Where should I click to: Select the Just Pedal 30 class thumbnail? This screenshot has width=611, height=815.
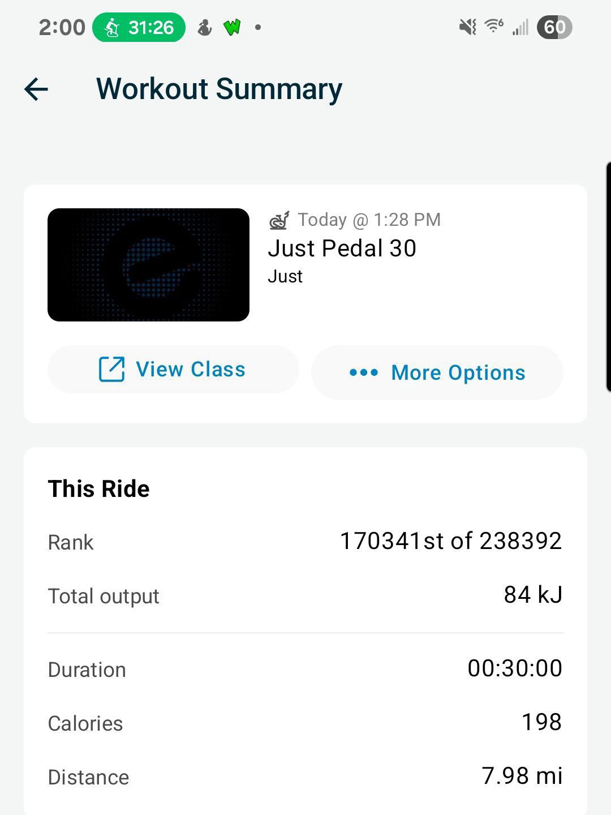coord(148,265)
